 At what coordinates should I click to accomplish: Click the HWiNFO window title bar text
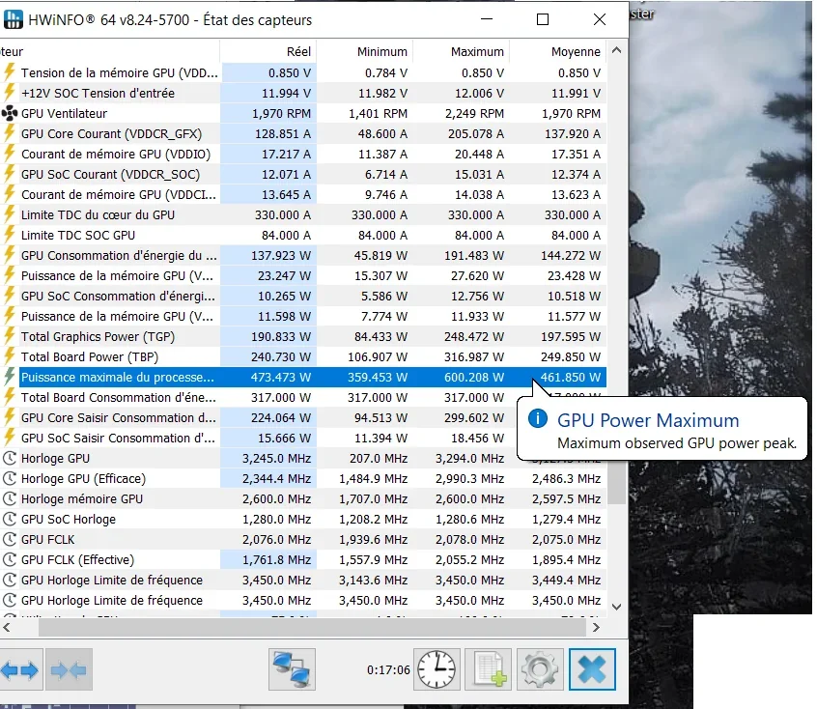click(x=170, y=20)
